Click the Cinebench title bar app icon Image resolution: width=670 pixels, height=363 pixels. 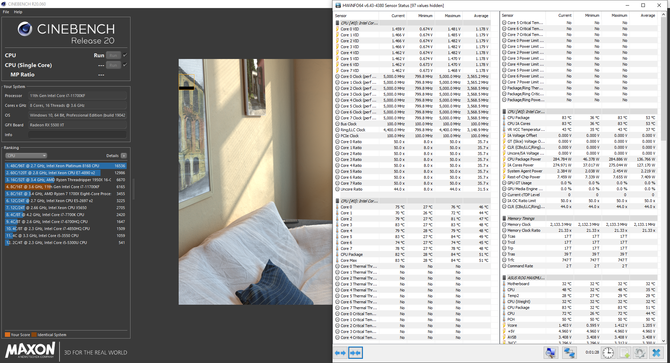pos(4,4)
